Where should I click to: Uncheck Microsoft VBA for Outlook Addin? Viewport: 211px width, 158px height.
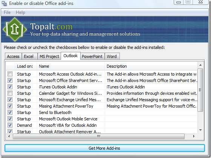click(x=10, y=125)
